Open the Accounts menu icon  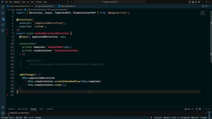point(3,107)
